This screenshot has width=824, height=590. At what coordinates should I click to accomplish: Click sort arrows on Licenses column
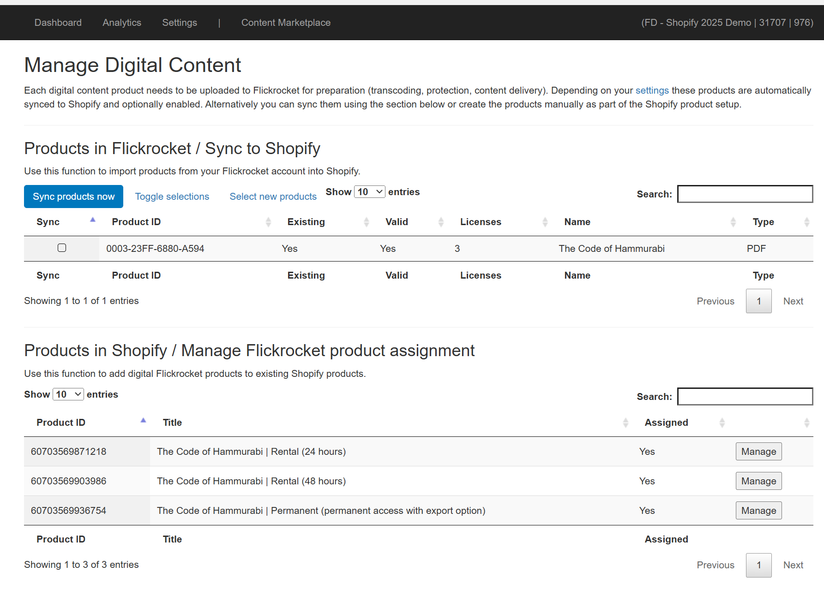point(545,222)
